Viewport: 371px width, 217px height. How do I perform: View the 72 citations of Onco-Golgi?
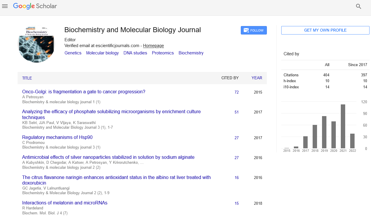(x=236, y=92)
